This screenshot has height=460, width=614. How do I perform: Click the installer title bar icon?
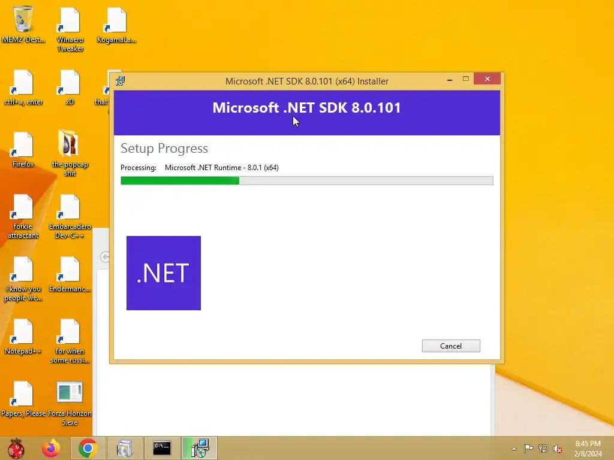120,81
